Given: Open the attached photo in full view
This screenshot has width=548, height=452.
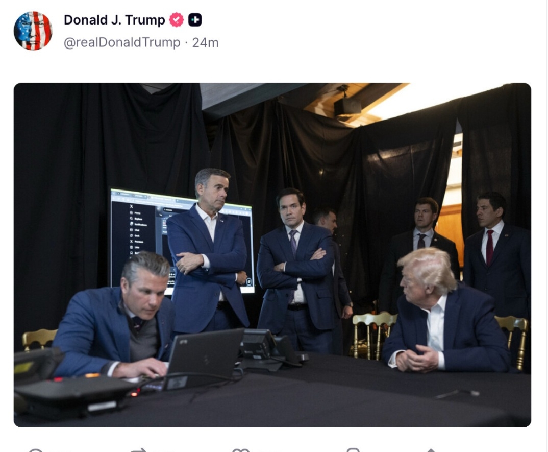Looking at the screenshot, I should (x=272, y=255).
